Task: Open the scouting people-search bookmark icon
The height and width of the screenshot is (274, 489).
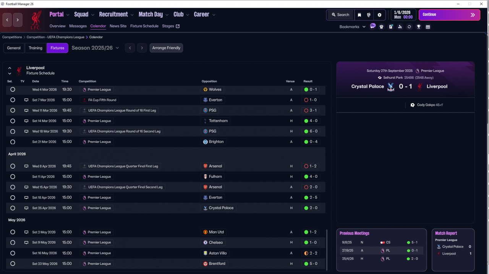Action: (400, 27)
